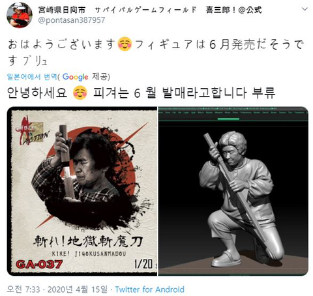Open the Preferences menu in ZBrush bar
The width and height of the screenshot is (313, 296).
pyautogui.click(x=246, y=113)
